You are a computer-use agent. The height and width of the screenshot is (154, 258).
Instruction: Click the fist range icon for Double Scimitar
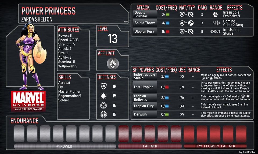[215, 14]
